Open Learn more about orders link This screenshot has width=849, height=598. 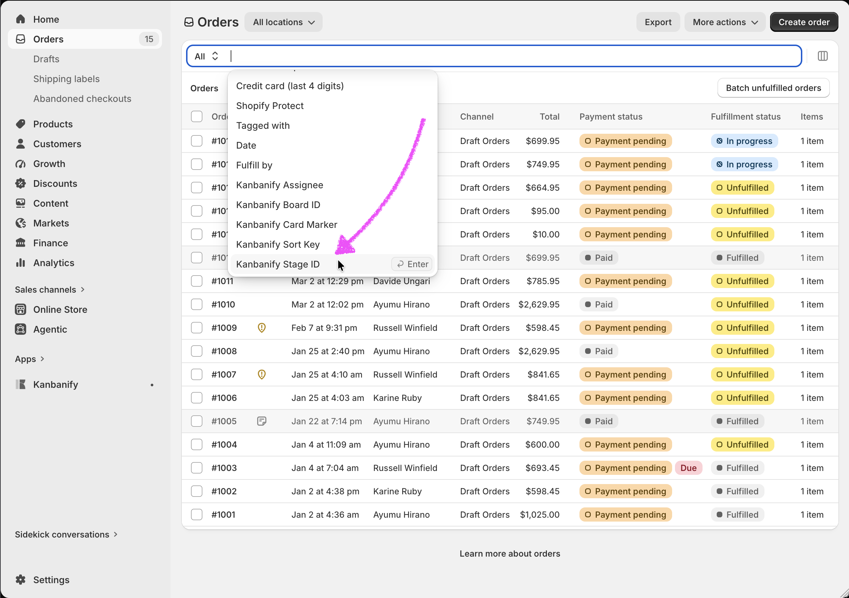point(509,554)
